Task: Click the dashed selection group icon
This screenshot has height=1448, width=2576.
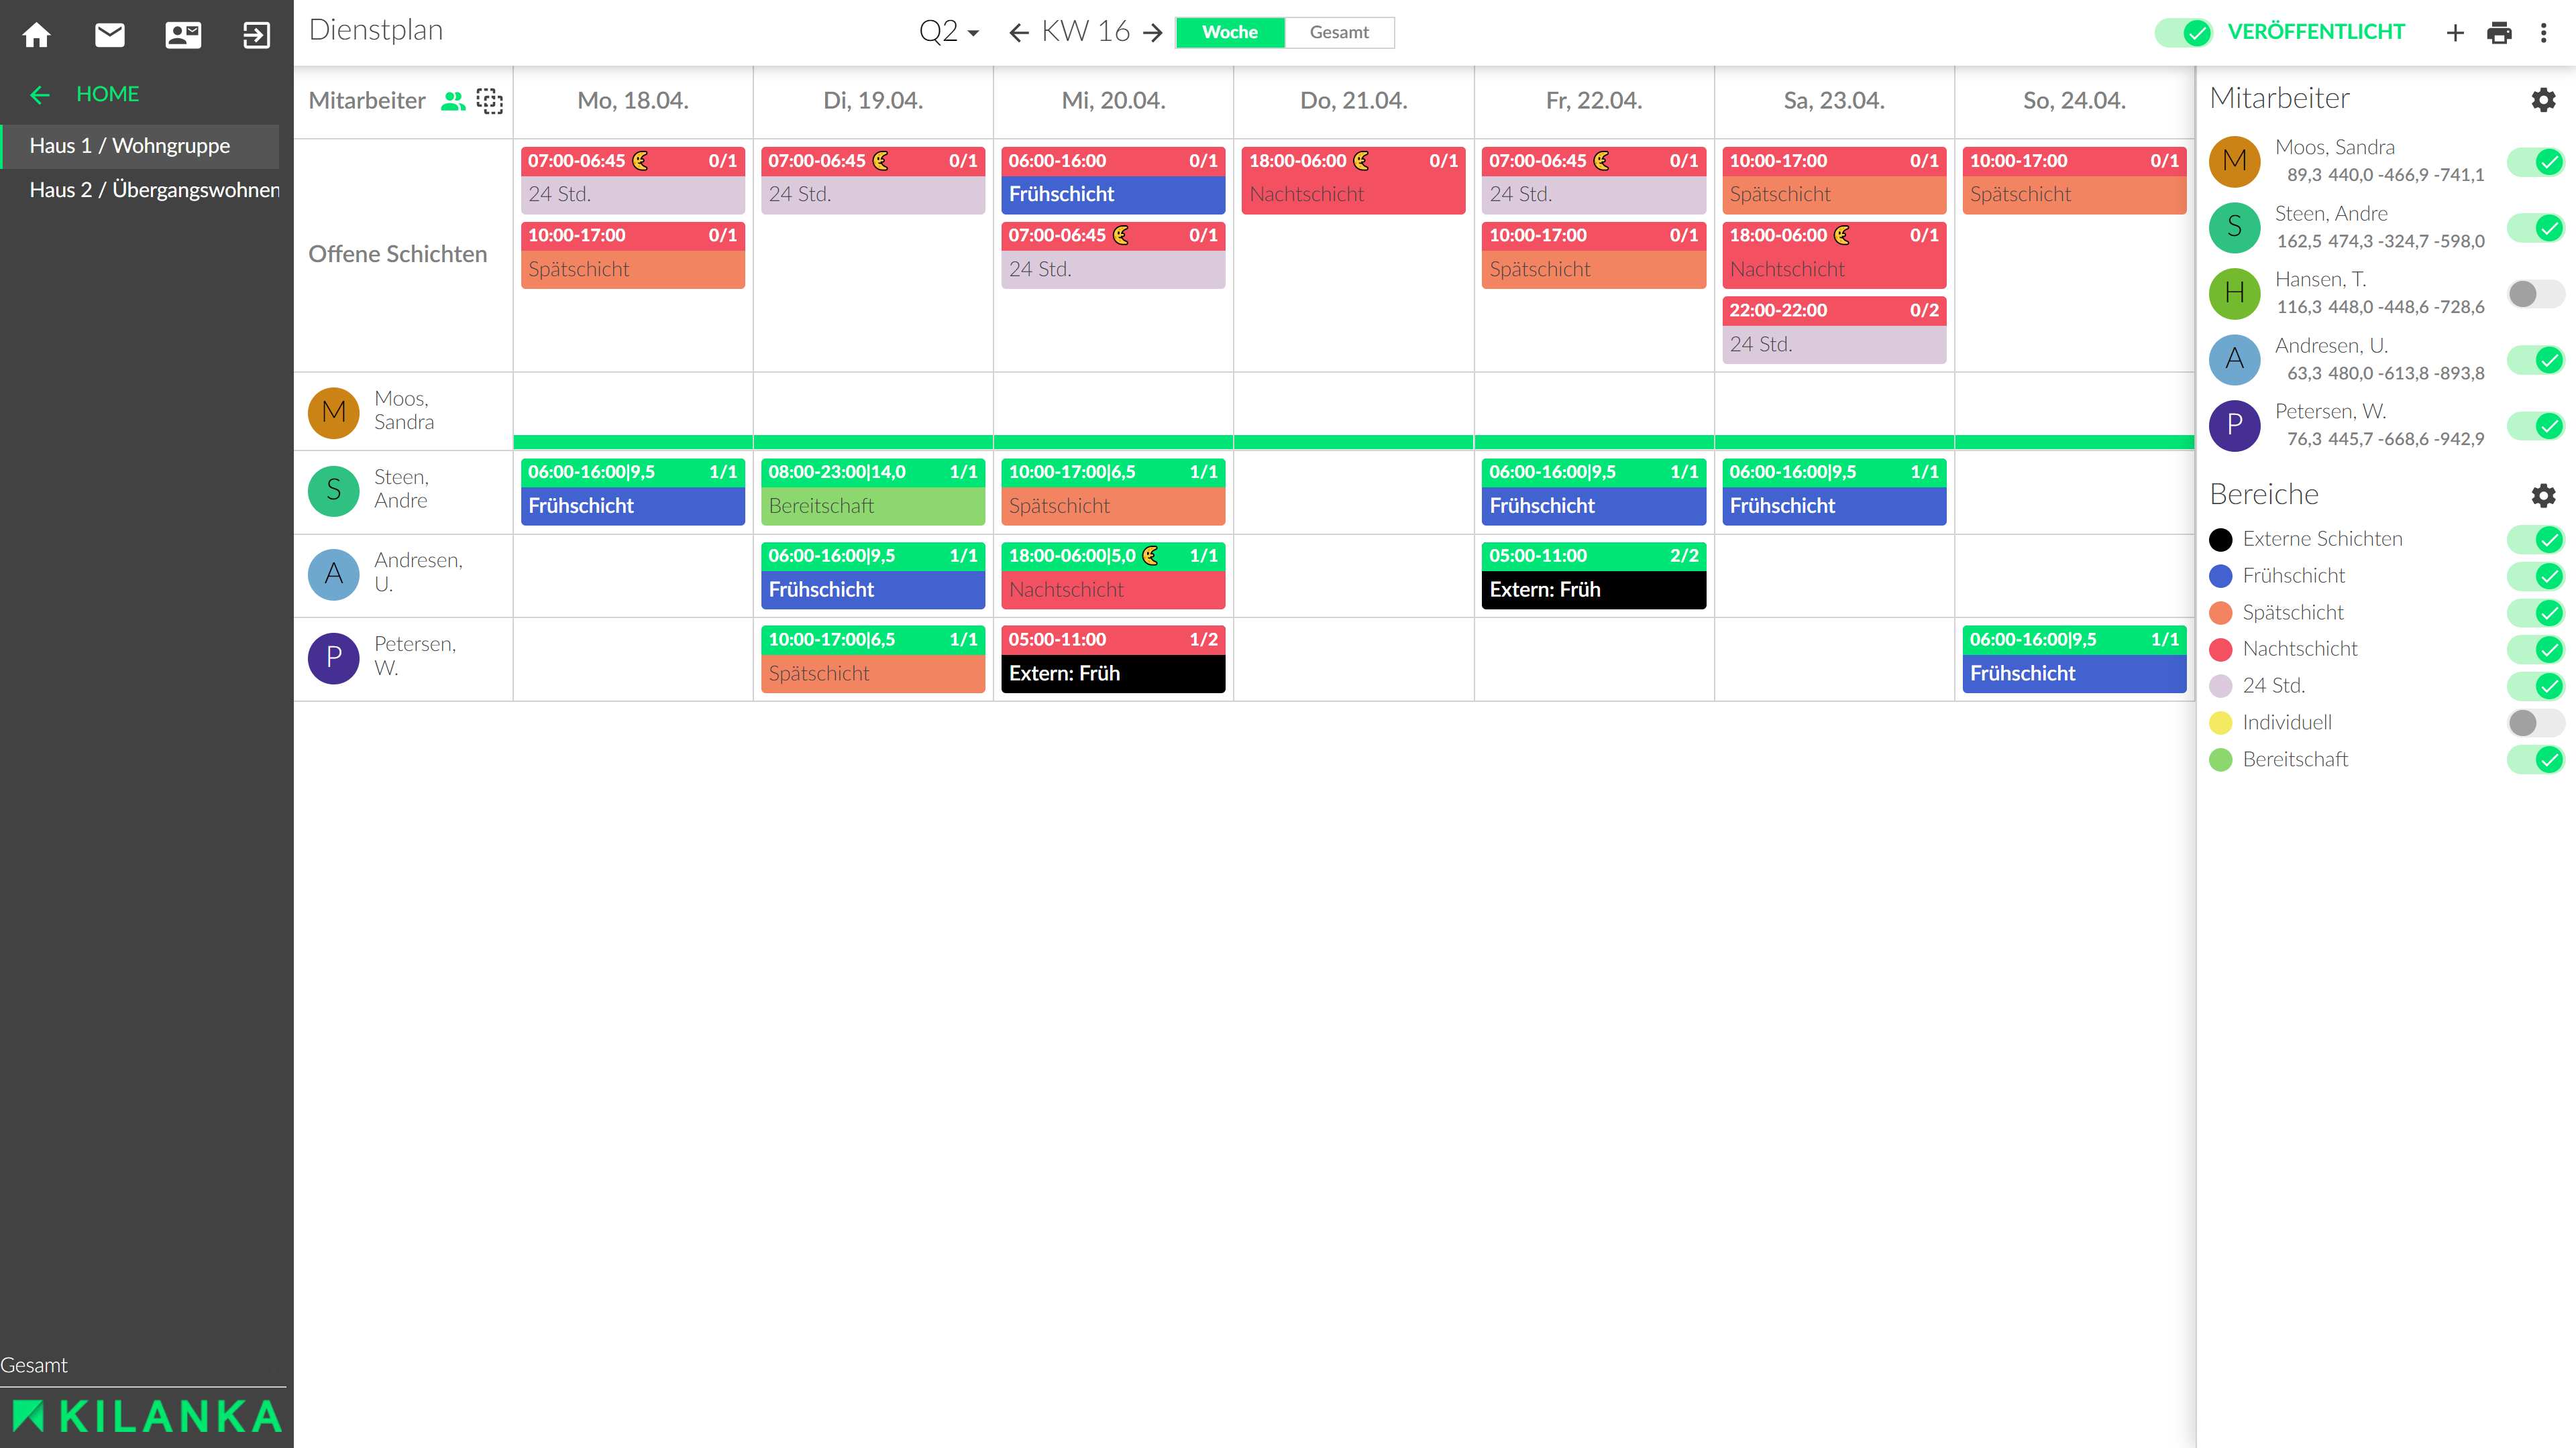Action: pos(490,101)
